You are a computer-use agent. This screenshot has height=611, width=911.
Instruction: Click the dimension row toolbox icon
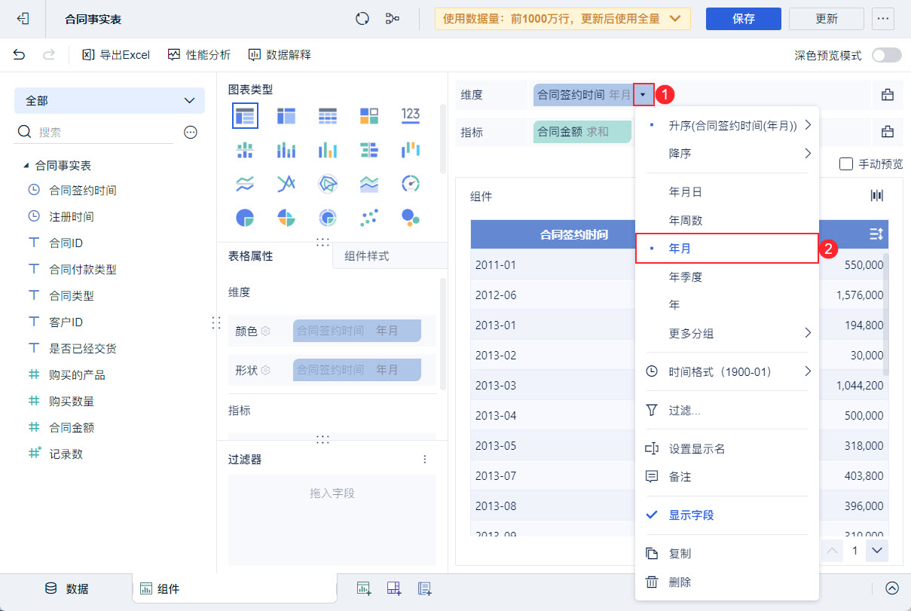pyautogui.click(x=888, y=94)
